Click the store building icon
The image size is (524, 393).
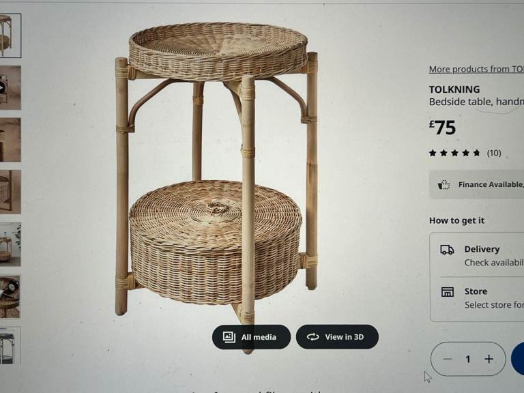click(448, 292)
